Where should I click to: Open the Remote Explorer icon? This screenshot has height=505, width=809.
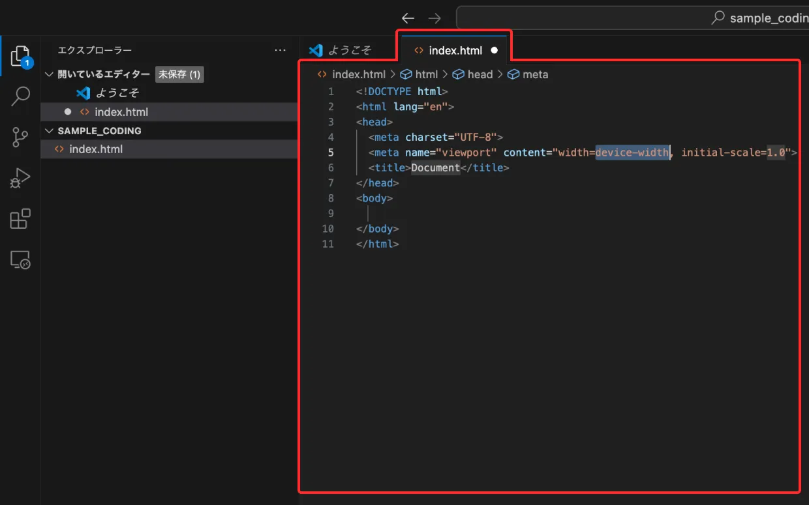click(21, 260)
